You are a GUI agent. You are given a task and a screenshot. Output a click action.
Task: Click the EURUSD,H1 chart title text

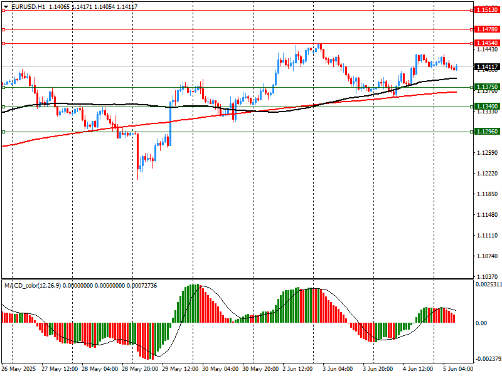point(28,6)
